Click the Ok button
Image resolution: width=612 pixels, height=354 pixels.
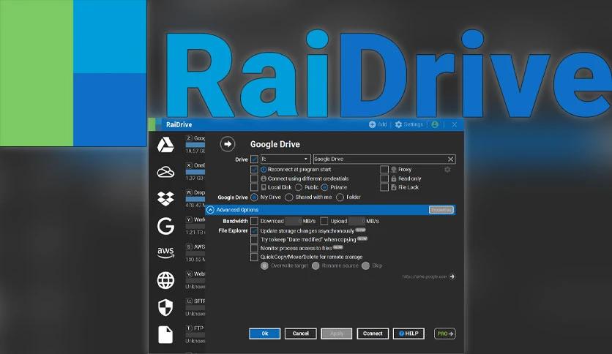coord(264,334)
